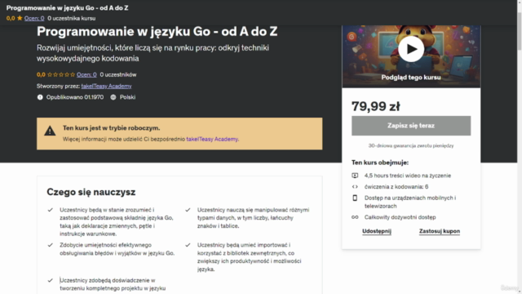The height and width of the screenshot is (294, 522).
Task: Play the course preview video
Action: [411, 49]
